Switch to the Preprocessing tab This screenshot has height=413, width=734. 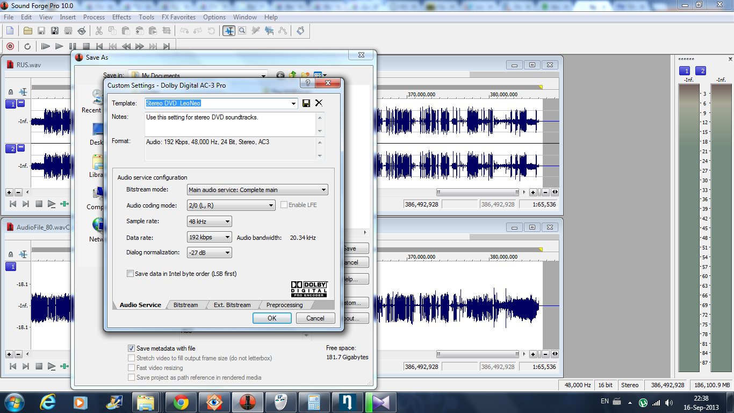[284, 305]
